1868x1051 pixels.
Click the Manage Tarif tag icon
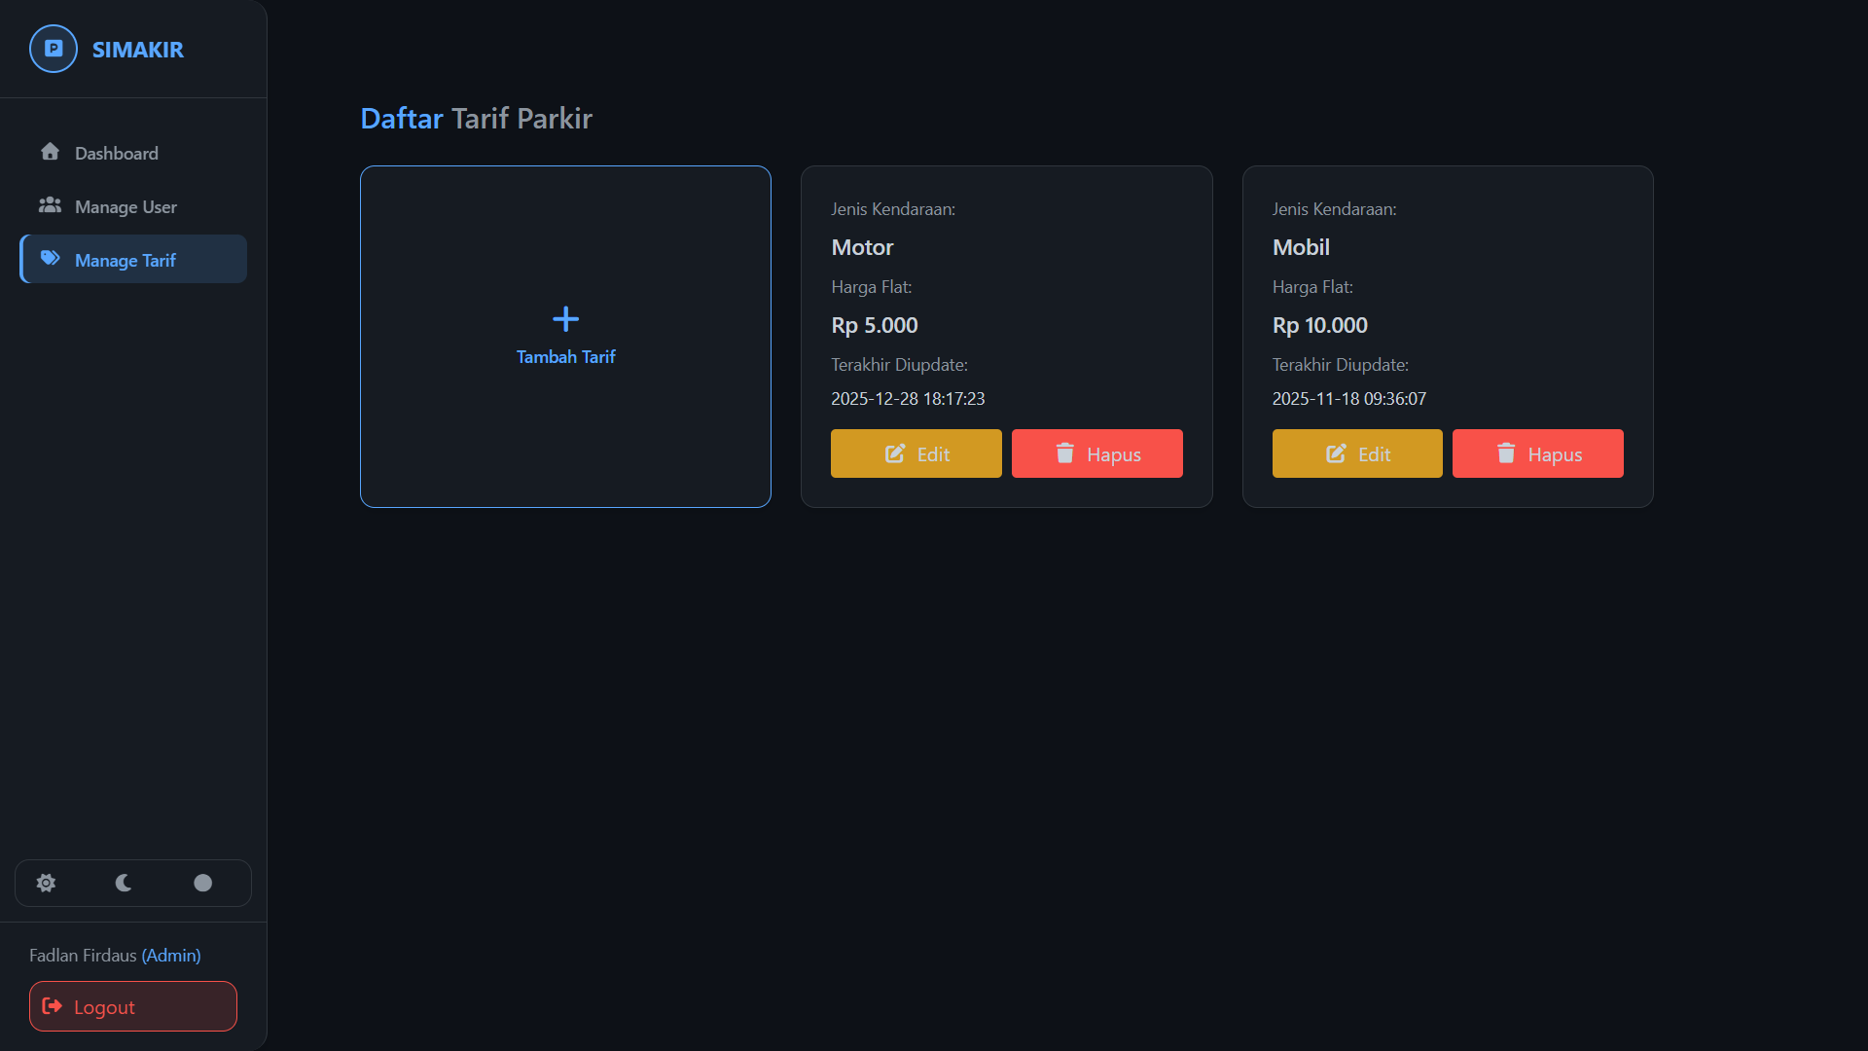click(x=50, y=258)
